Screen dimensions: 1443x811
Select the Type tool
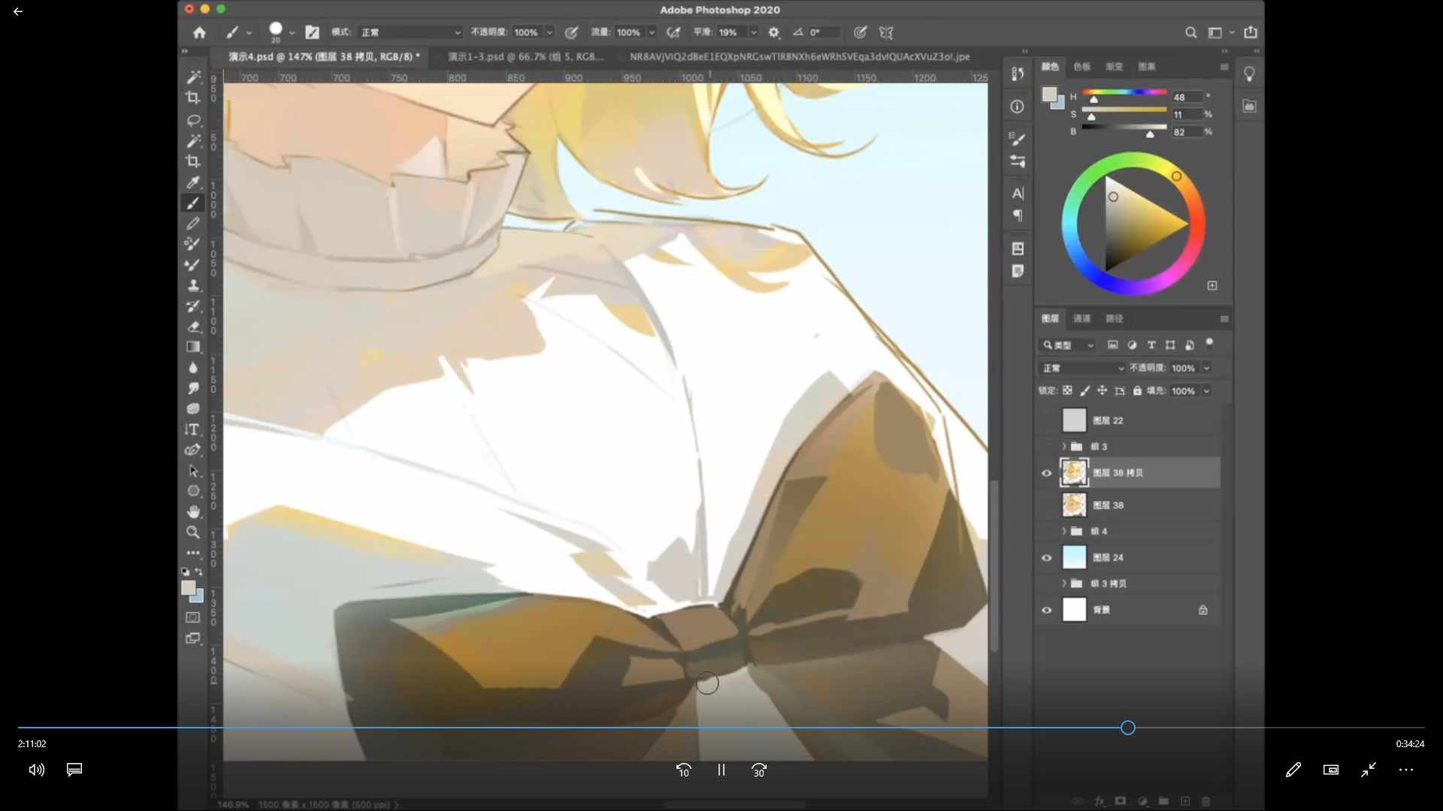[x=193, y=430]
